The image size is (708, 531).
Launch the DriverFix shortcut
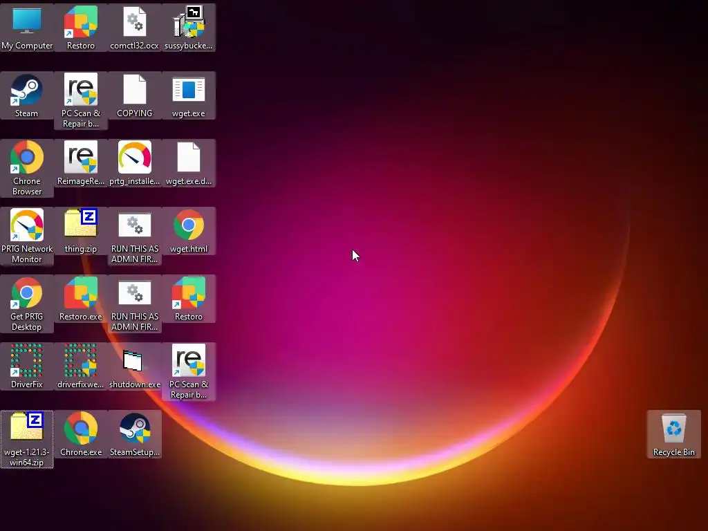pyautogui.click(x=27, y=366)
